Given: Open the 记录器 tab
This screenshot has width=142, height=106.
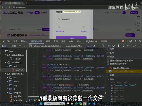Looking at the screenshot, I should click(104, 41).
